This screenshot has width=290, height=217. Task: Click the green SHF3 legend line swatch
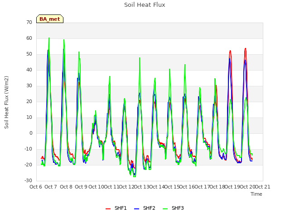[x=165, y=209]
